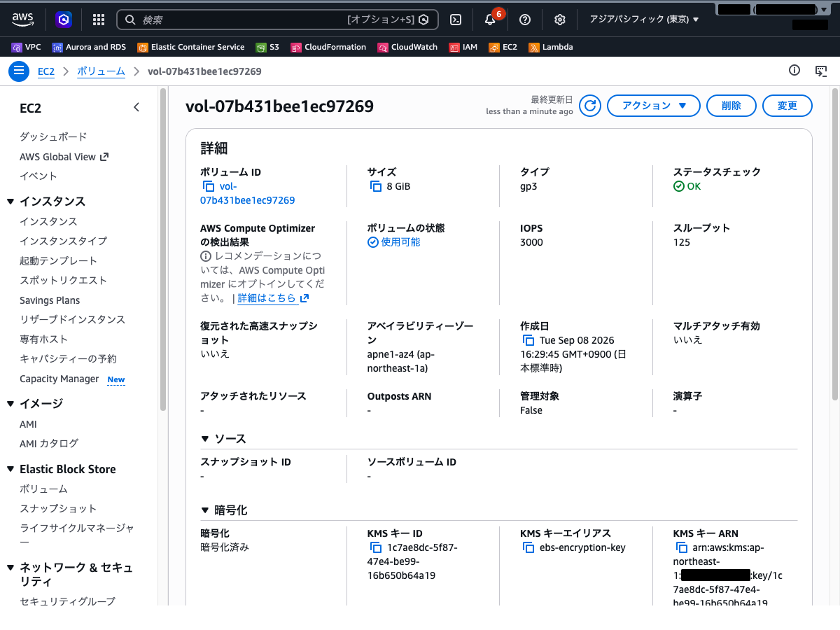
Task: Open ライフサイクルマネージャー in the sidebar
Action: (x=77, y=535)
